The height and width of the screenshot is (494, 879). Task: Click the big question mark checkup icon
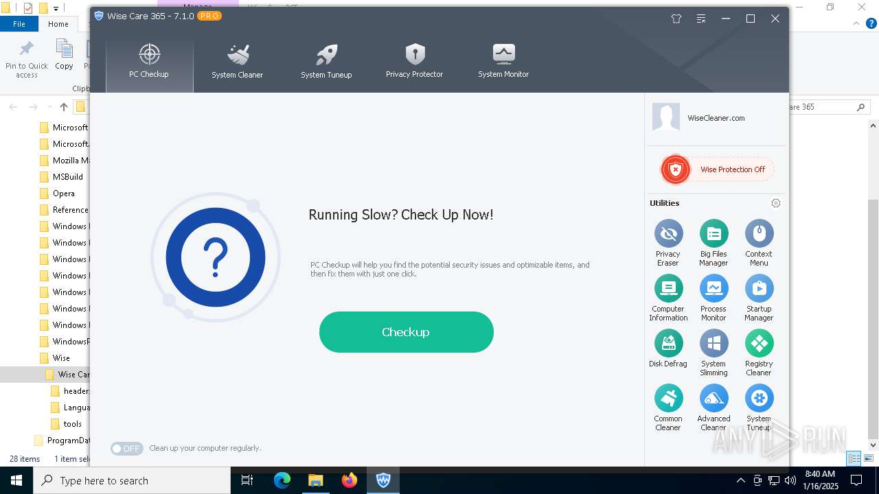(x=216, y=257)
